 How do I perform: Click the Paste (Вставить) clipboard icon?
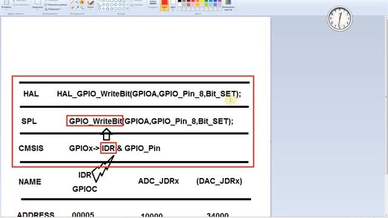pyautogui.click(x=7, y=2)
